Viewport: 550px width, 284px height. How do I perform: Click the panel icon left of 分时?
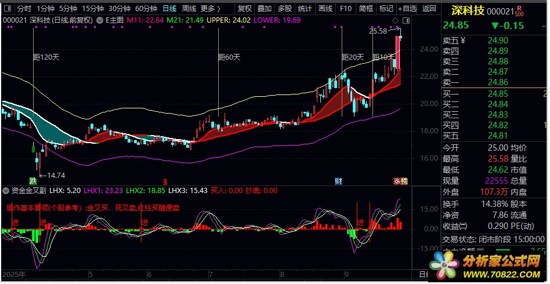coord(8,9)
